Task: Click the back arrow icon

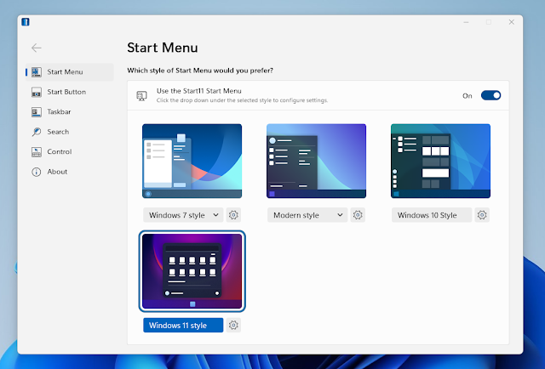Action: click(36, 48)
